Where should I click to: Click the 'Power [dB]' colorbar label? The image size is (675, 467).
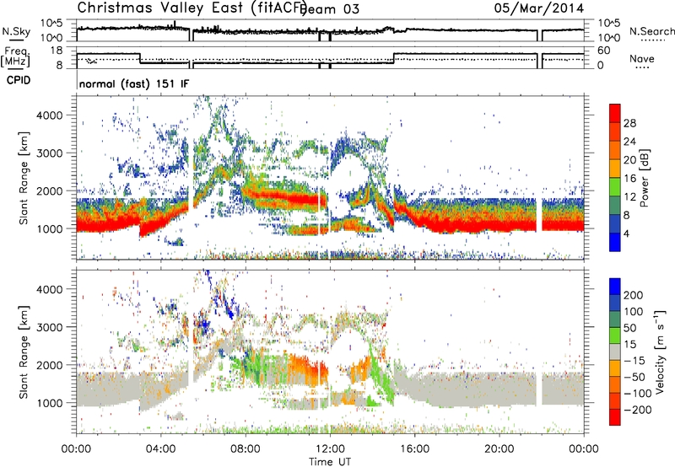(x=644, y=178)
